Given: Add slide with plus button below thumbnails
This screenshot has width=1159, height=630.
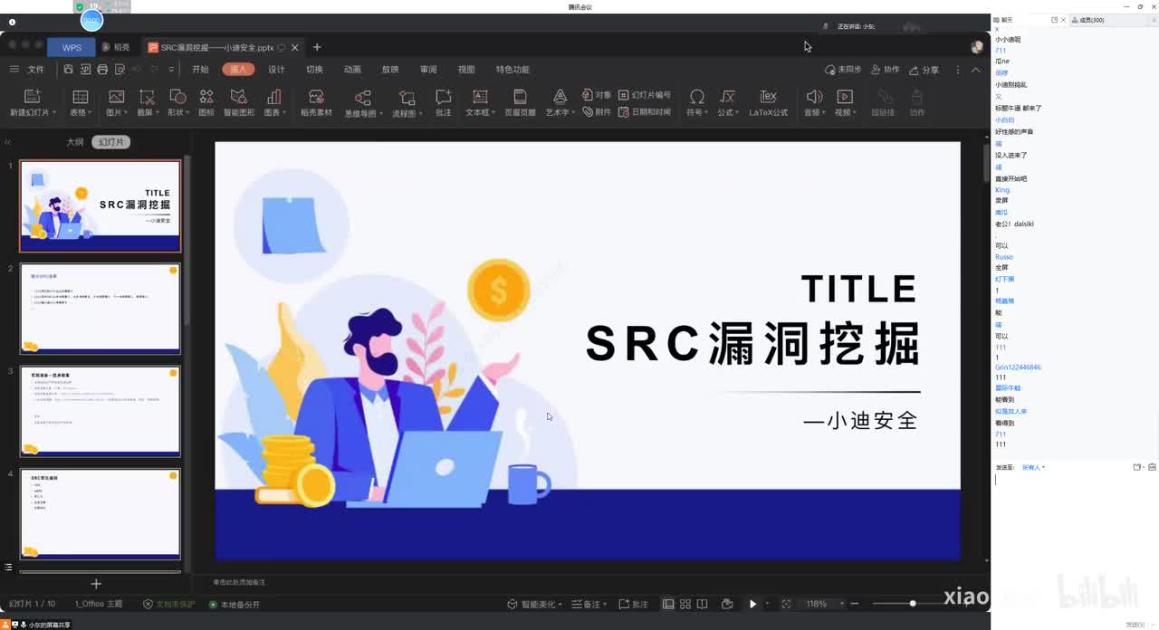Looking at the screenshot, I should coord(96,584).
